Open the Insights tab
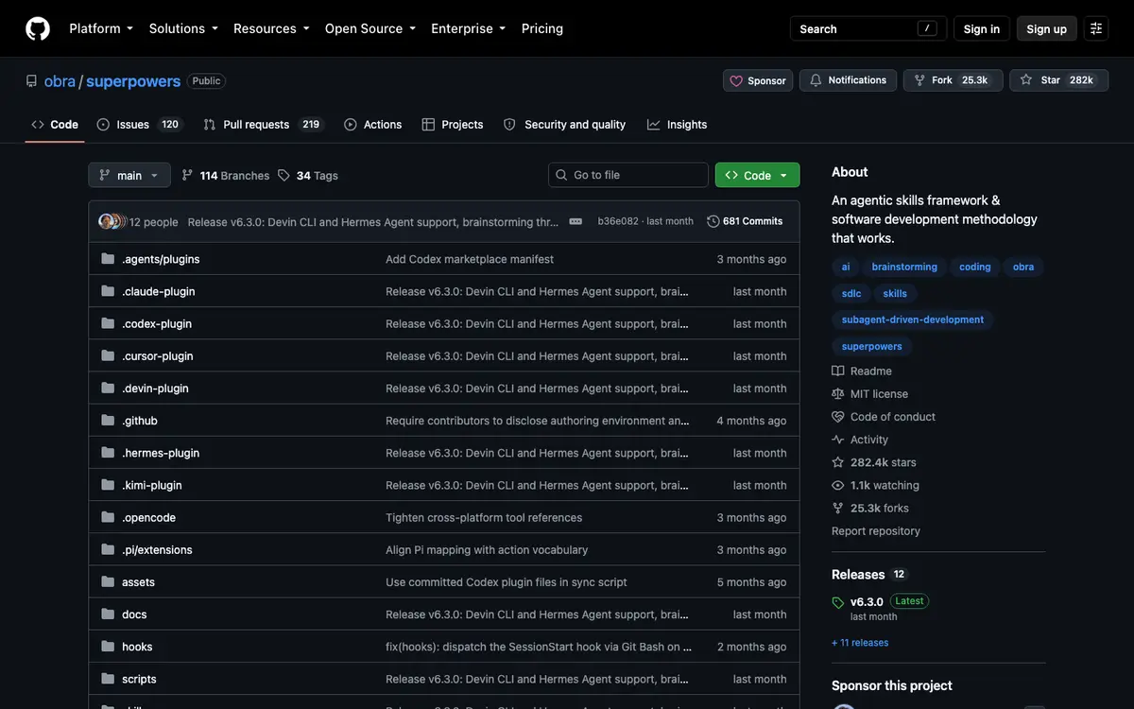 click(x=678, y=125)
